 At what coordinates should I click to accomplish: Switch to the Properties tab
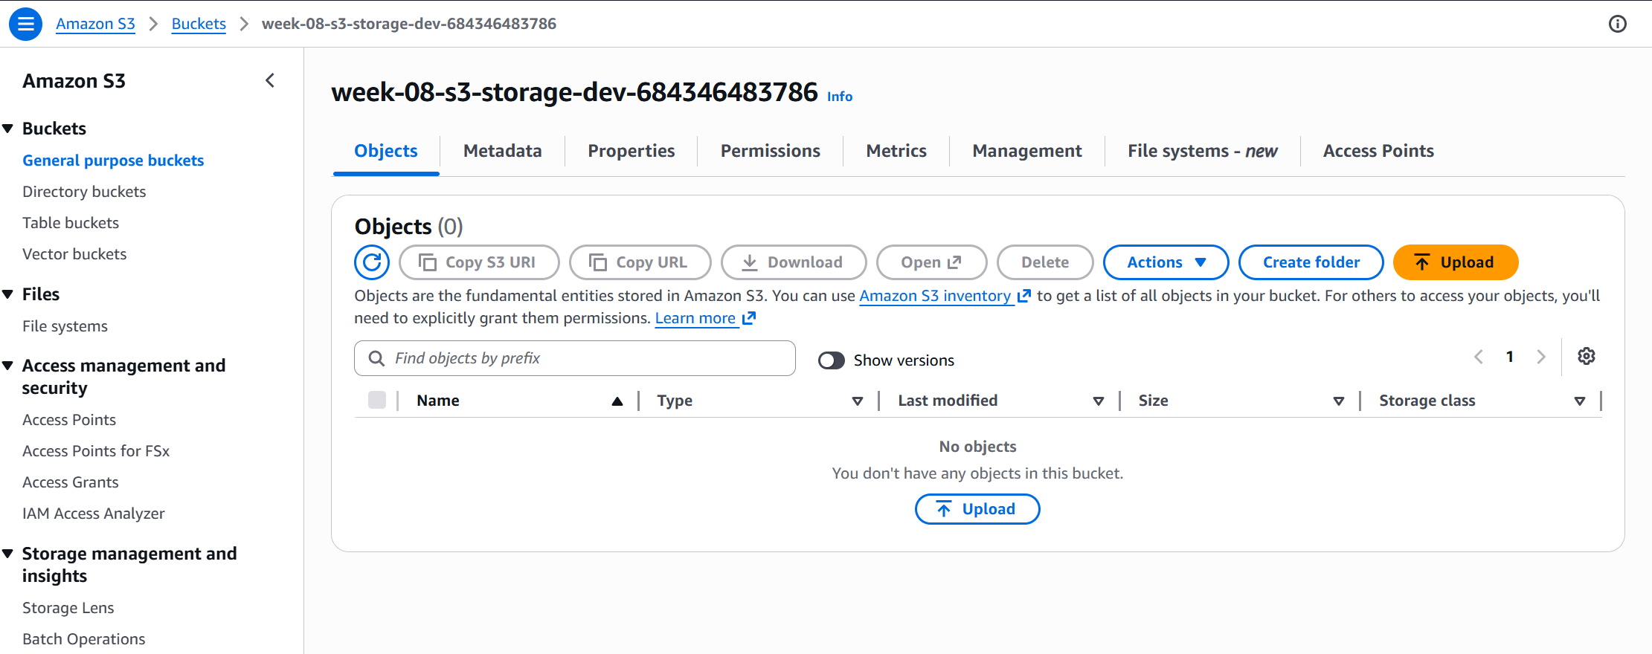click(x=631, y=151)
